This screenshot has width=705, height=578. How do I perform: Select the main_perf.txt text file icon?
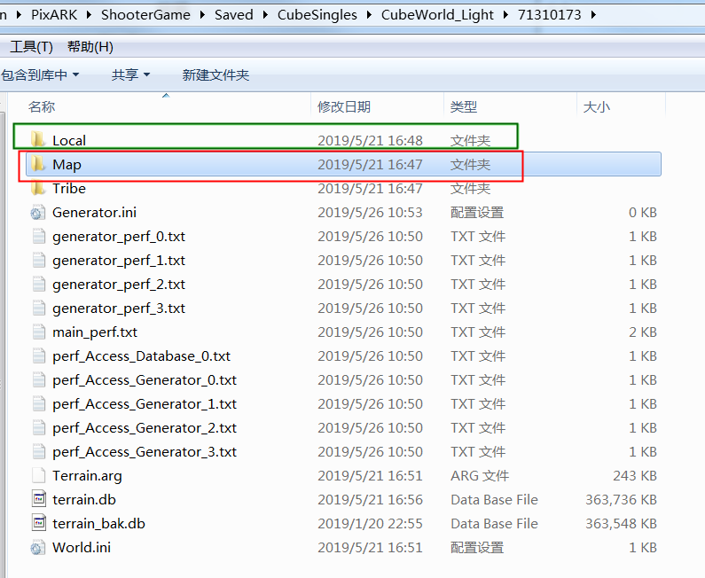click(39, 332)
